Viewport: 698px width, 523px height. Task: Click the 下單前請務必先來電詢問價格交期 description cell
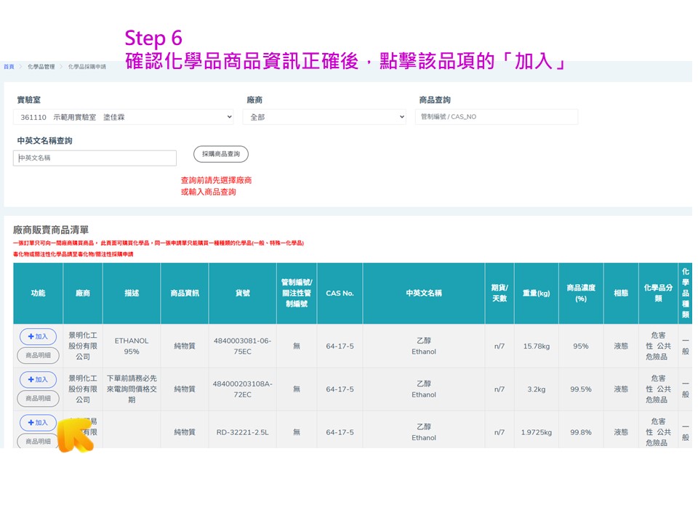pyautogui.click(x=132, y=389)
